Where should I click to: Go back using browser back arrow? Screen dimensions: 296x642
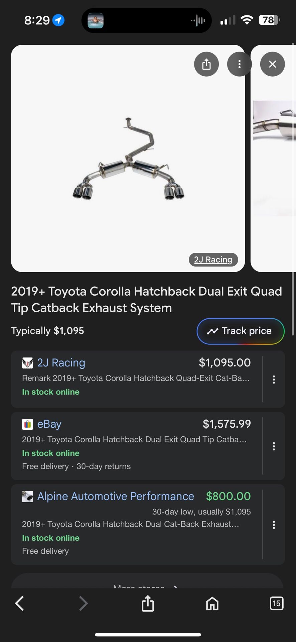click(19, 604)
